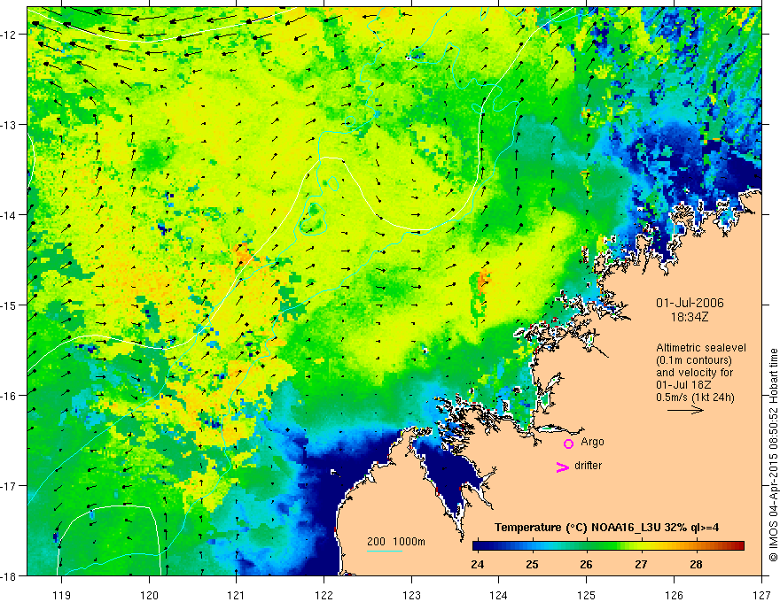The height and width of the screenshot is (602, 780).
Task: Click the '01-Jul 18Z' text line
Action: tap(683, 385)
